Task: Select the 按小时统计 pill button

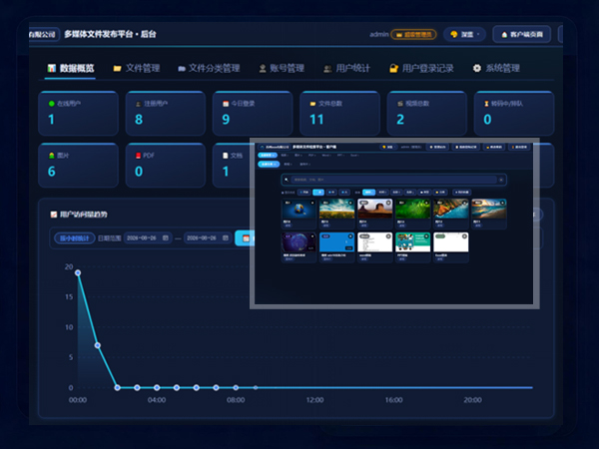Action: [x=75, y=238]
